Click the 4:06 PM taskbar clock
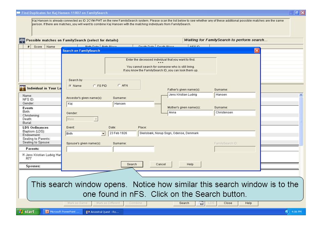This screenshot has width=322, height=241. [297, 212]
